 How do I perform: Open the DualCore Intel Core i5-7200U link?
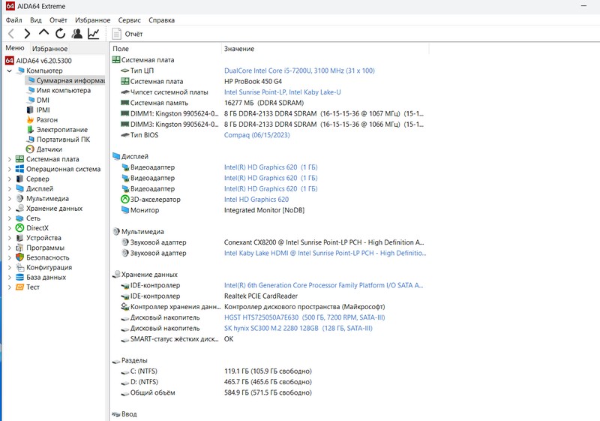[299, 71]
